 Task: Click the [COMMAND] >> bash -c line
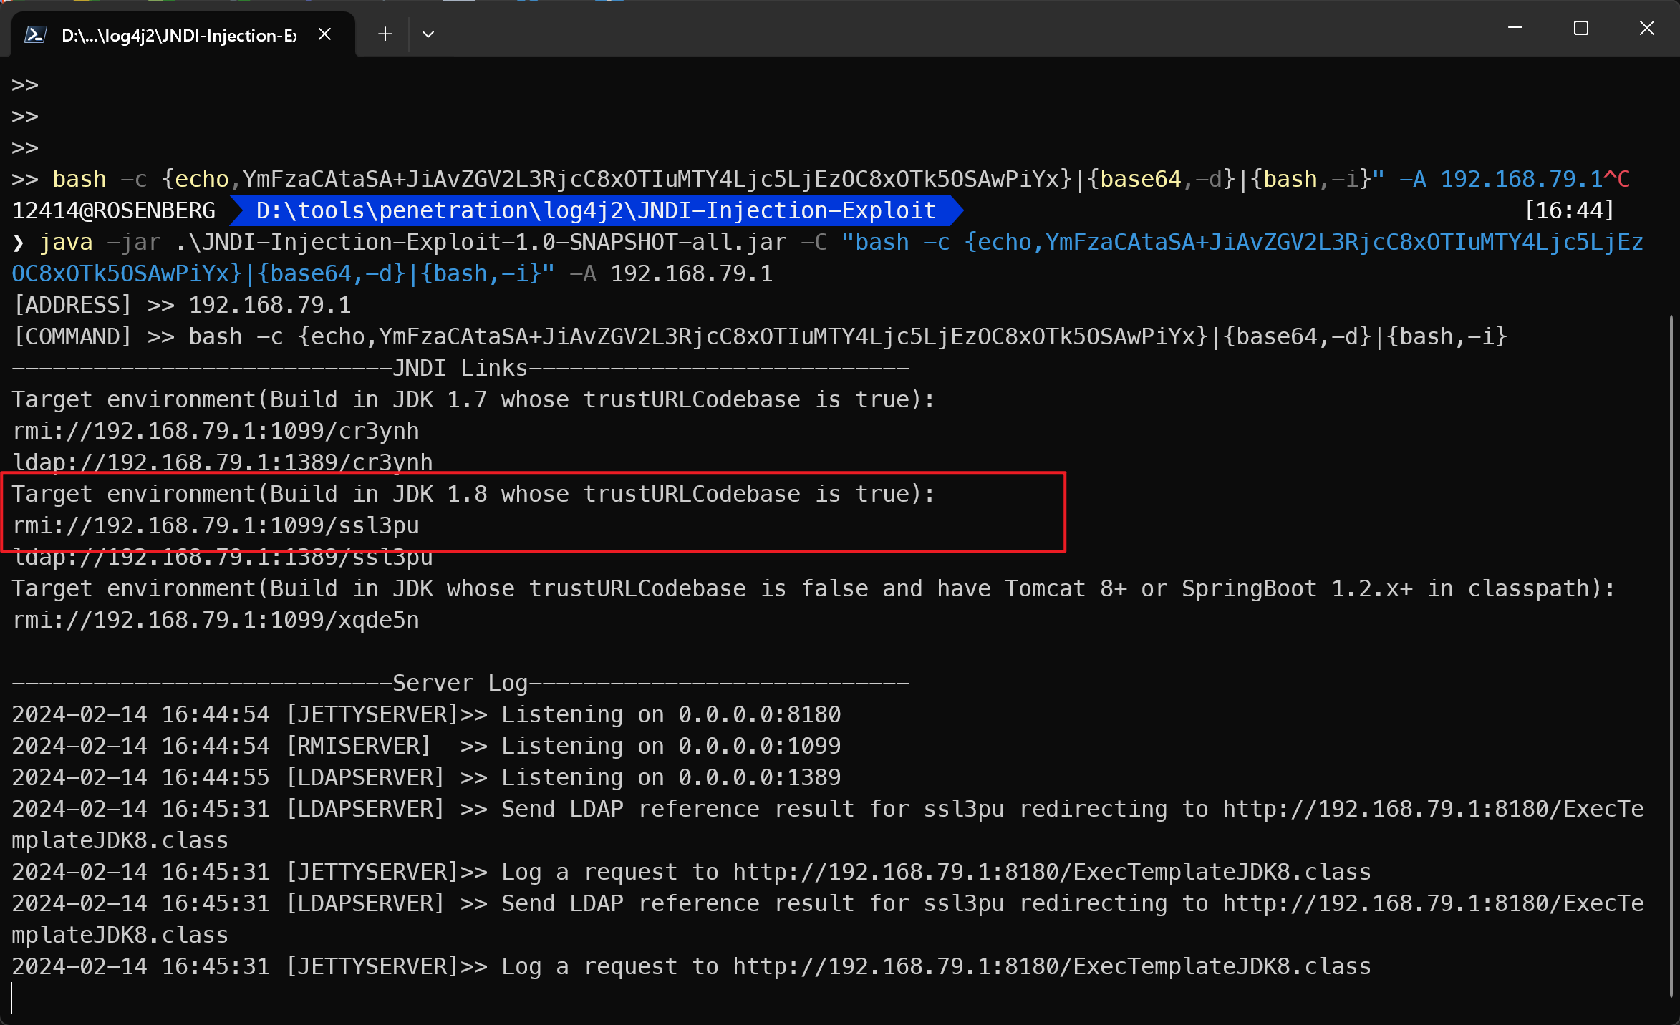point(761,336)
